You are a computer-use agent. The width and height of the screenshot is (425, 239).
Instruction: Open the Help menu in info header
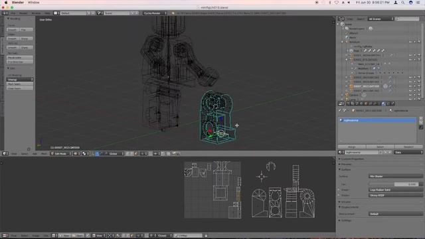click(x=47, y=13)
